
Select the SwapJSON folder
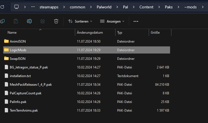18,59
